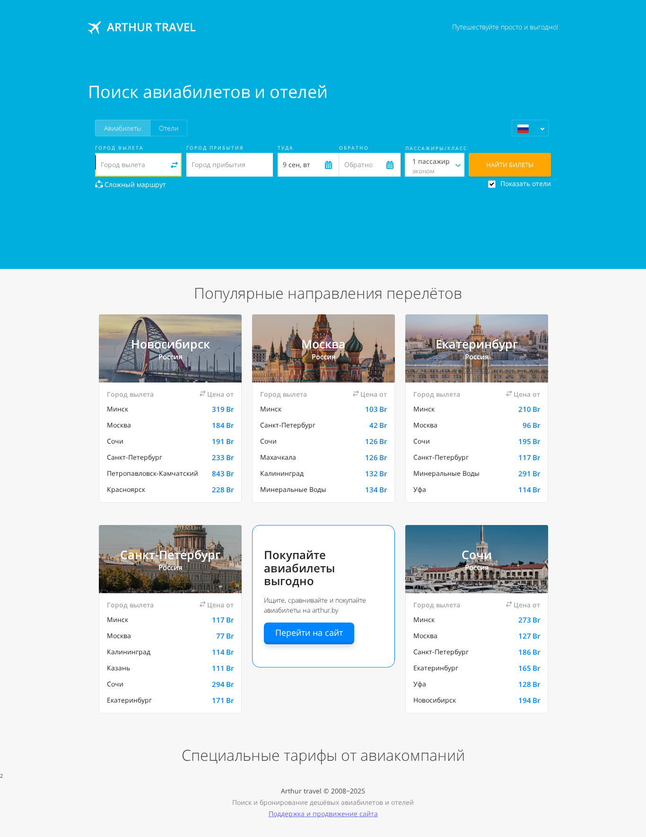
Task: Sort Sochi card by price icon
Action: tap(509, 604)
